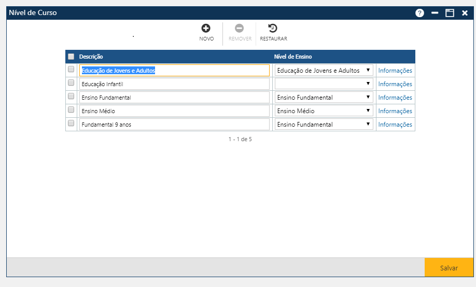Viewport: 476px width, 287px height.
Task: Open the Ensino Médio level dropdown
Action: pyautogui.click(x=324, y=111)
